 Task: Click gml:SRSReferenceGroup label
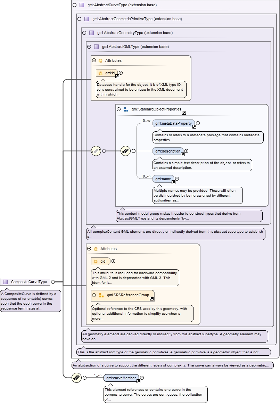coord(128,295)
